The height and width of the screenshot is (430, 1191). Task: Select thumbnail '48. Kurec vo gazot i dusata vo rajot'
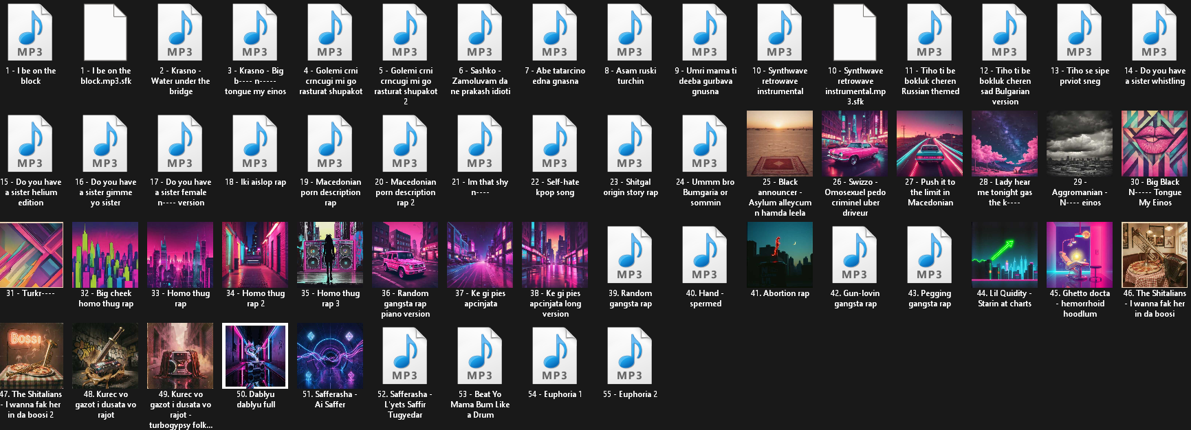pos(105,356)
